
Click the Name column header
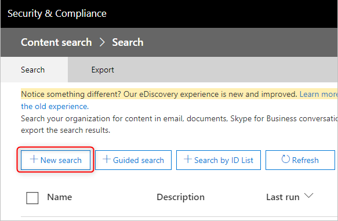pos(60,197)
